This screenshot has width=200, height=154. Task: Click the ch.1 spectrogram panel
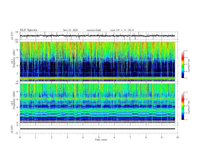tap(97, 61)
